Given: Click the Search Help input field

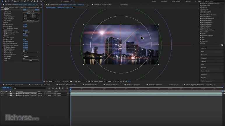Looking at the screenshot, I should tap(212, 1).
